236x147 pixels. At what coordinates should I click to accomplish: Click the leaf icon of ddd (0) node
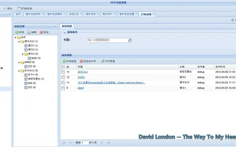26,83
